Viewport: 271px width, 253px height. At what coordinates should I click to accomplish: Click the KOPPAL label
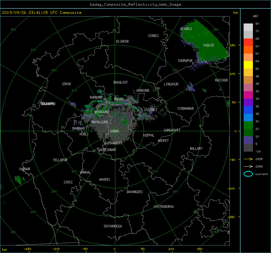(149, 135)
